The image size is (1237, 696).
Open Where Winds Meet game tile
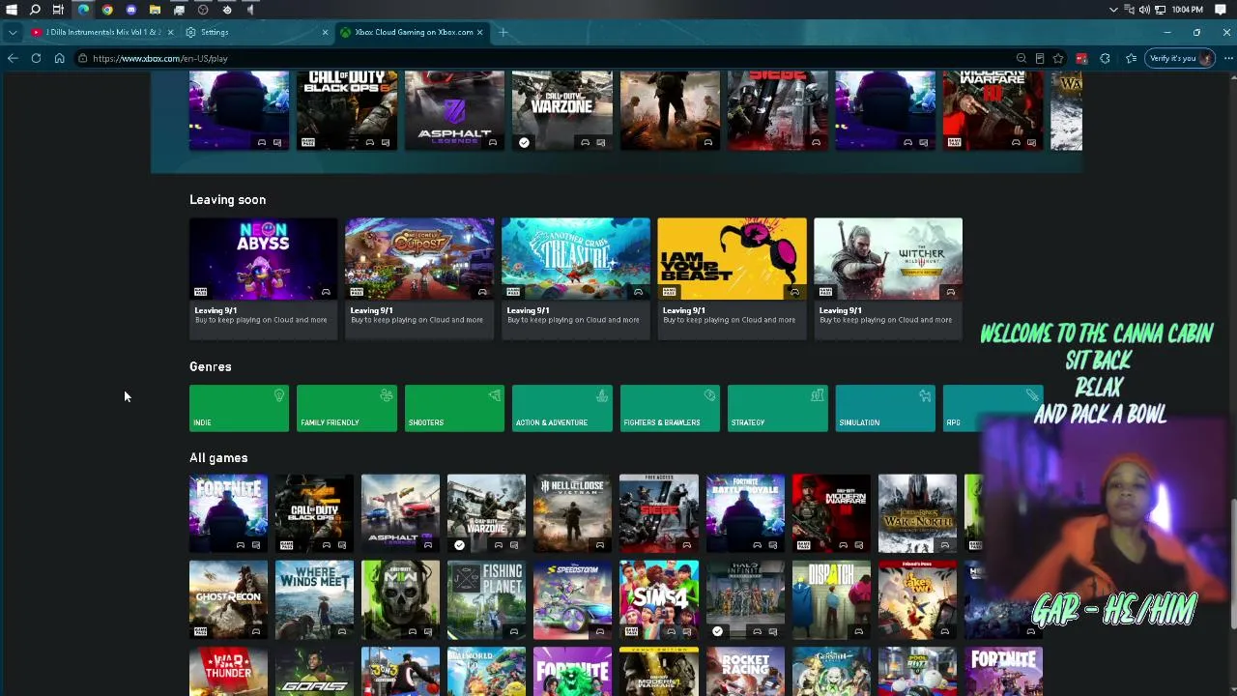(x=314, y=599)
